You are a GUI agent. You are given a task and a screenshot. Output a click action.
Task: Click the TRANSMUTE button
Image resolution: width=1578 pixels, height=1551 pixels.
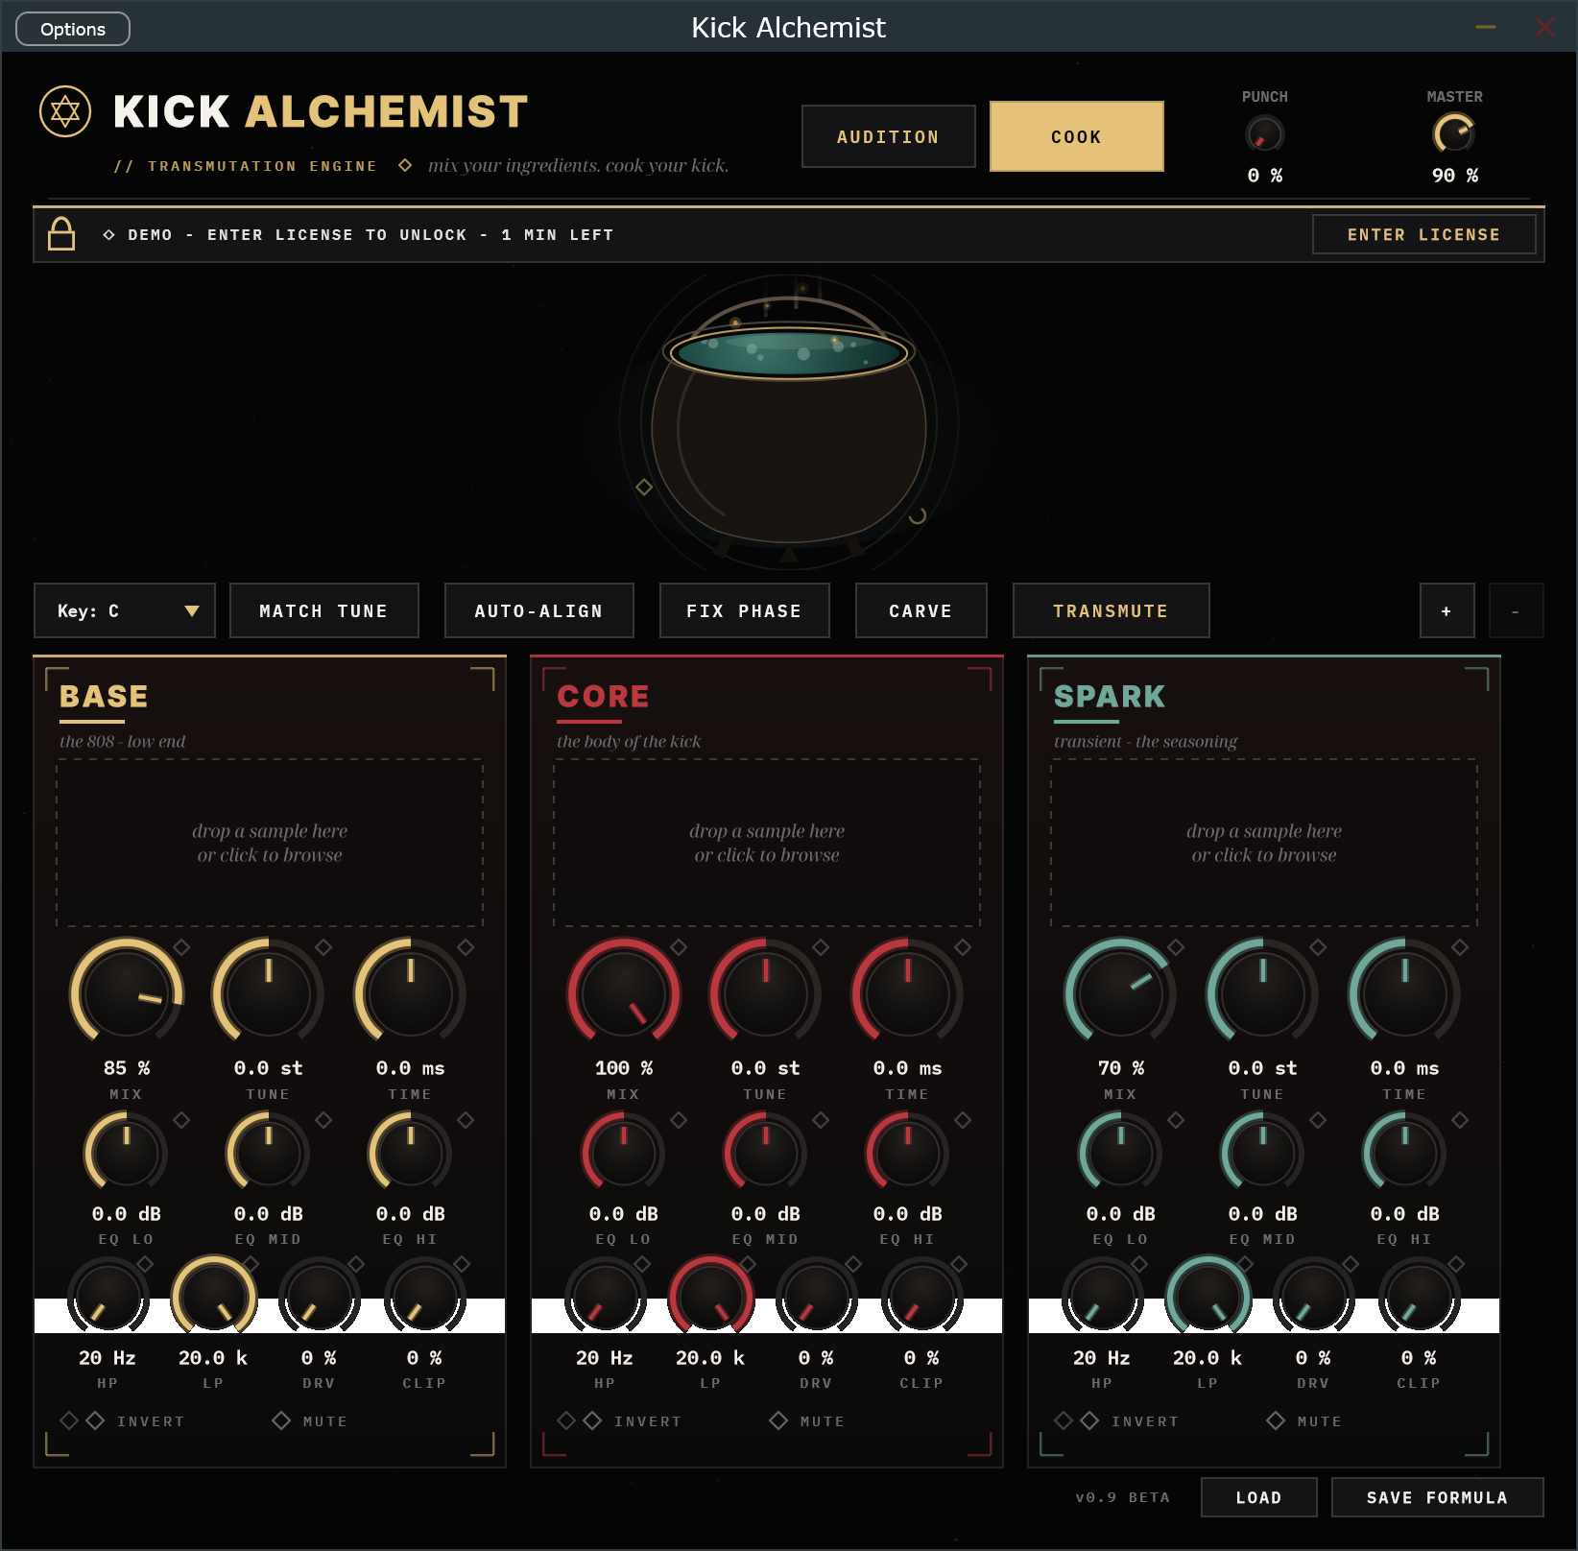tap(1112, 610)
